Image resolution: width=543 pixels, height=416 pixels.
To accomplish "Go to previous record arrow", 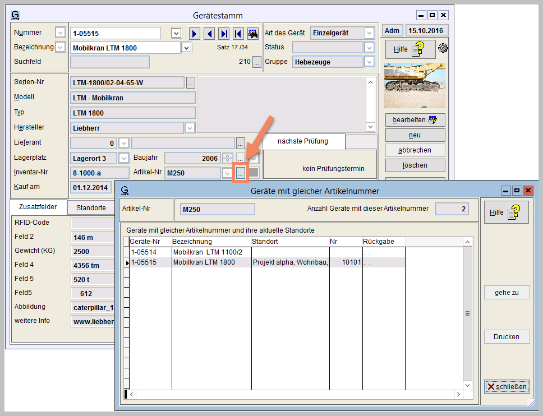I will [x=209, y=34].
